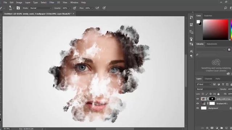
Task: Hide the Background layer
Action: click(198, 108)
